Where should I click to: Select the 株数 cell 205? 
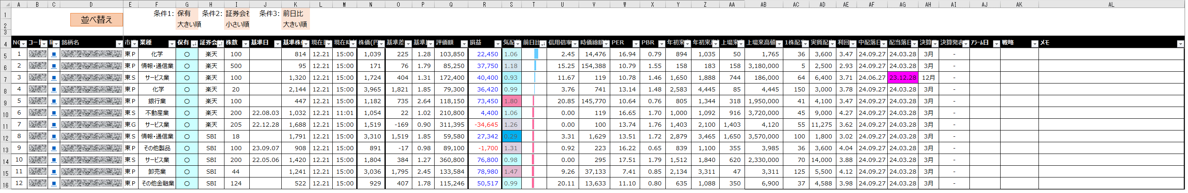236,125
